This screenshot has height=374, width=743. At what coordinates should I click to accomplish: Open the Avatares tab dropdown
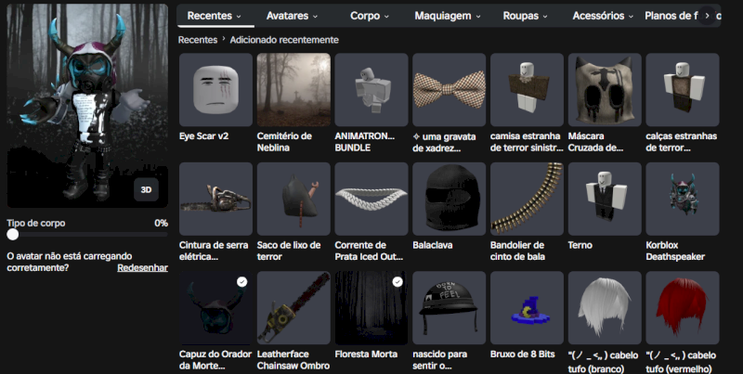(292, 16)
